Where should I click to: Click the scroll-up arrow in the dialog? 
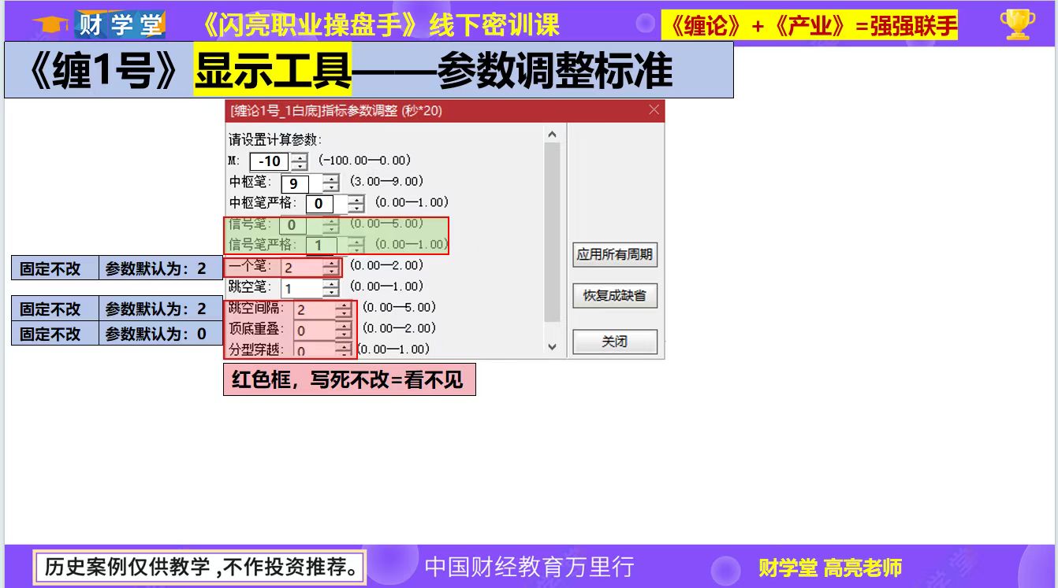[x=553, y=131]
